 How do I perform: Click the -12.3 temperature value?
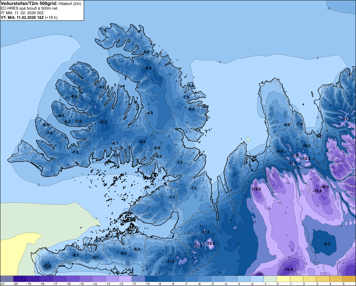(x=305, y=159)
